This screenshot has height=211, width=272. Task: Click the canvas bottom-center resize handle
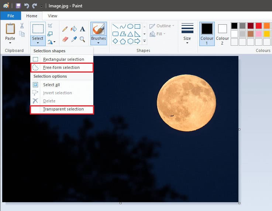tap(120, 203)
